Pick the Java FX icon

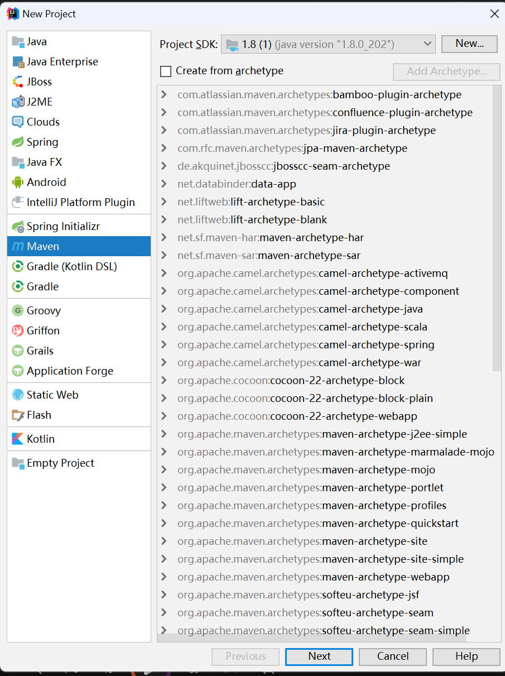[18, 162]
